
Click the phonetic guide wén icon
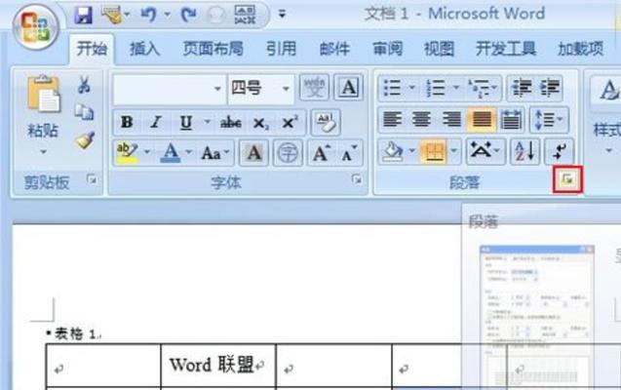(314, 87)
